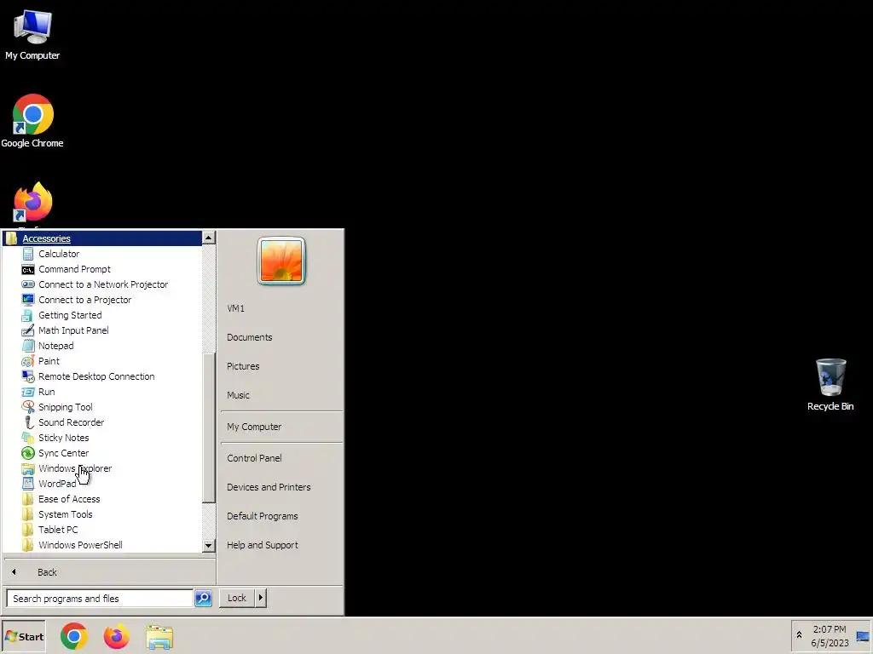Focus the Search programs and files box
This screenshot has height=654, width=873.
[x=100, y=599]
